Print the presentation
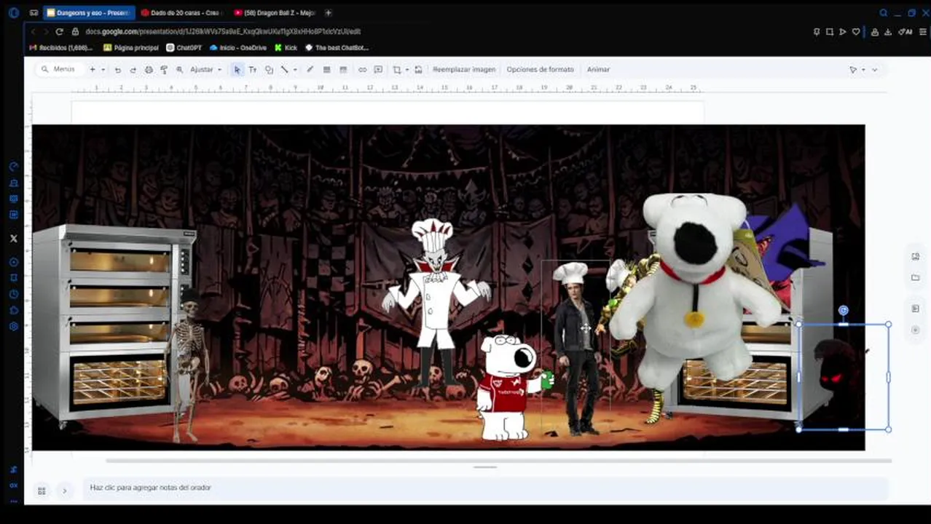 tap(149, 70)
